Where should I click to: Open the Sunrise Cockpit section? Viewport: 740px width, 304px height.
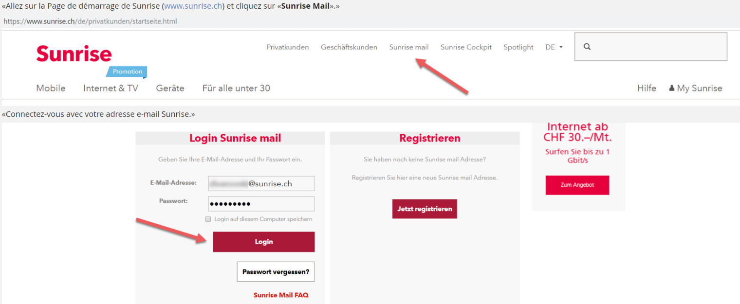point(465,47)
